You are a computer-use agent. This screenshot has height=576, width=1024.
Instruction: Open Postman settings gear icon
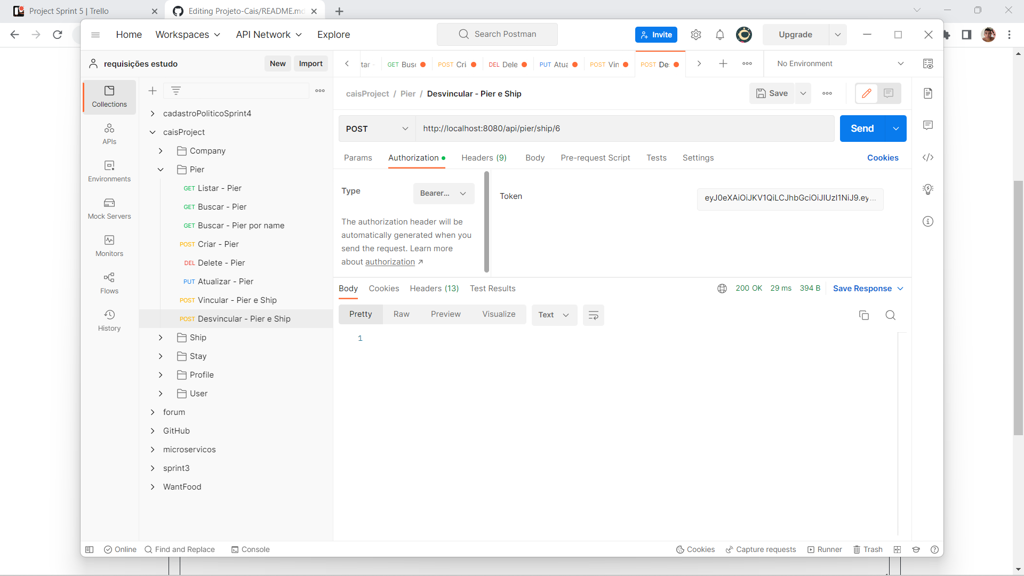(x=696, y=35)
